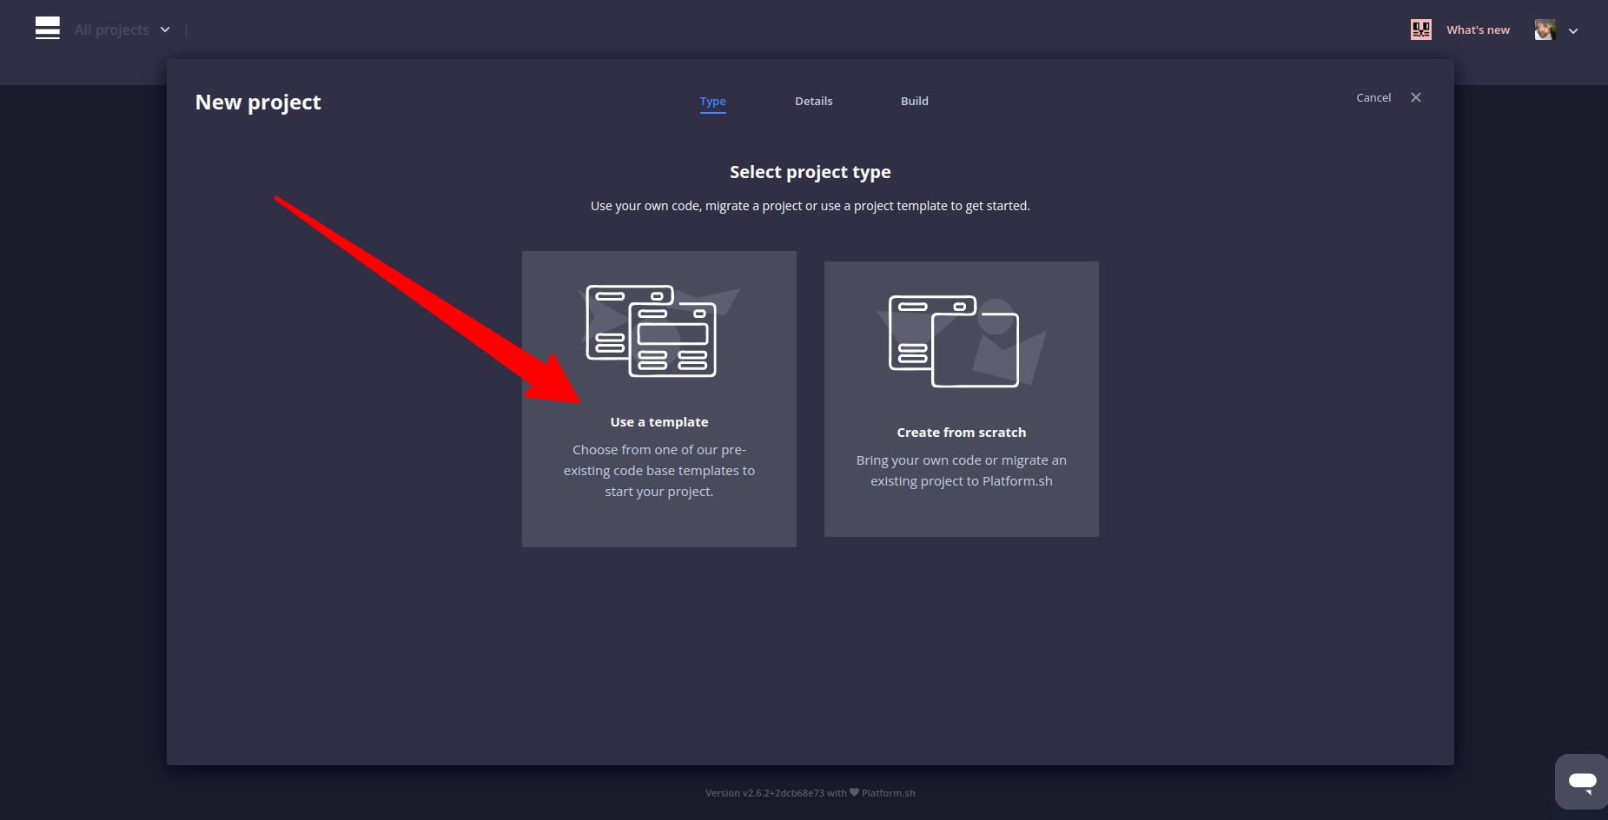Go to the Details step tab
The height and width of the screenshot is (820, 1608).
813,101
